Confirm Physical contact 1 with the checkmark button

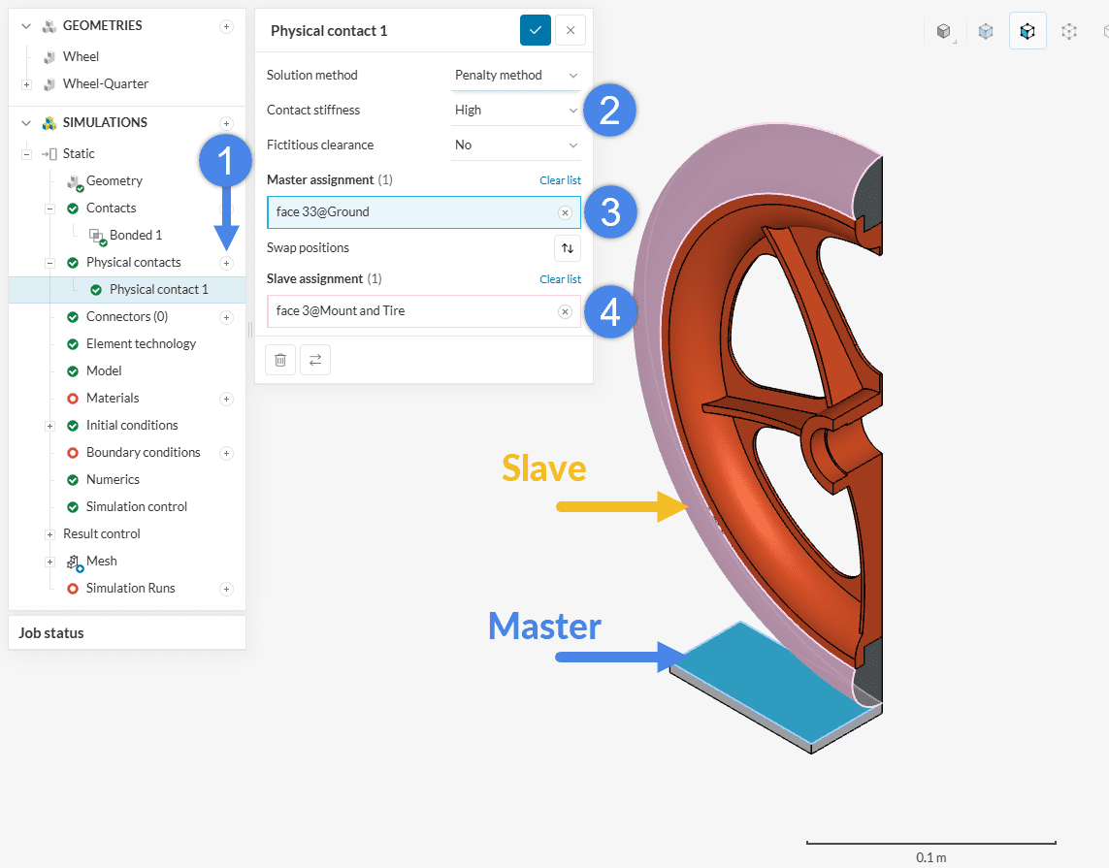[x=535, y=30]
